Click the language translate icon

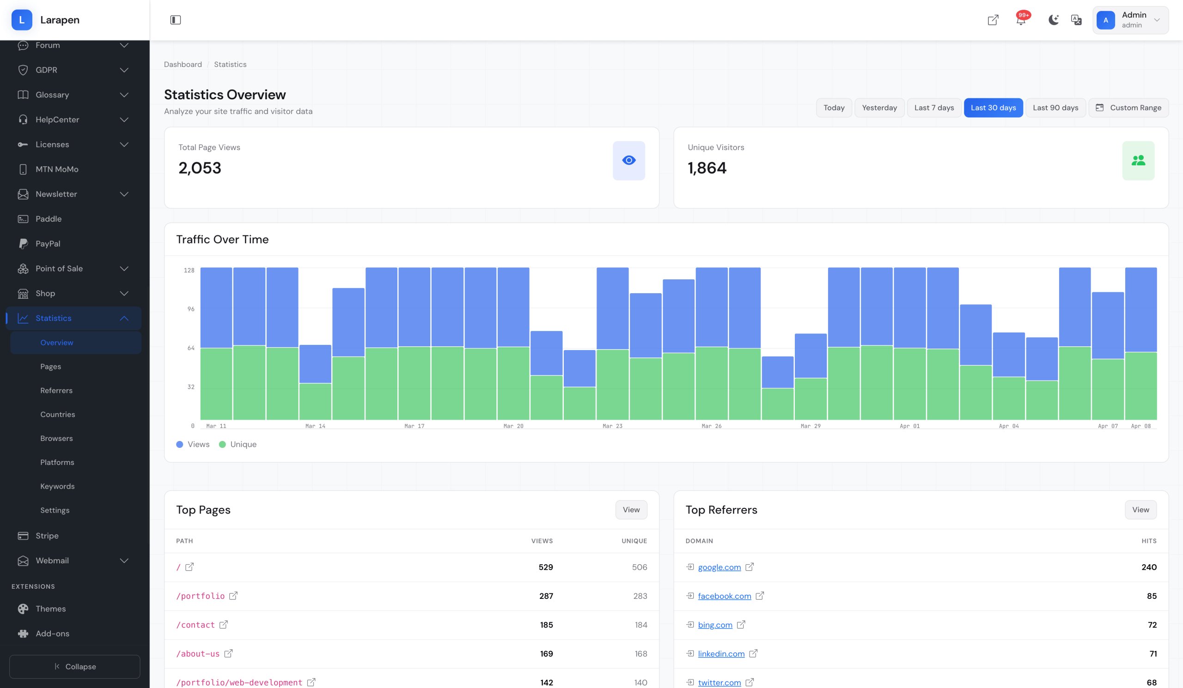1076,20
